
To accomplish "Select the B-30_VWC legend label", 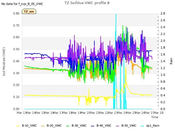I will [x=79, y=126].
